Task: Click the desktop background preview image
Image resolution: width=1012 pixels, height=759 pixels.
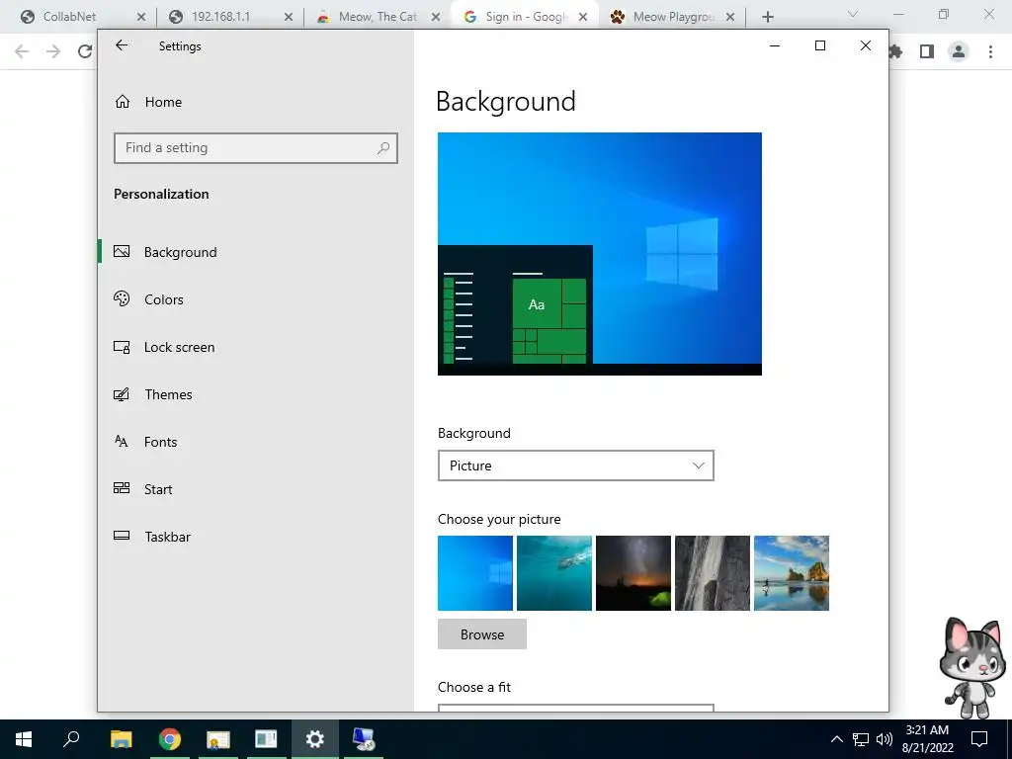Action: [x=600, y=254]
